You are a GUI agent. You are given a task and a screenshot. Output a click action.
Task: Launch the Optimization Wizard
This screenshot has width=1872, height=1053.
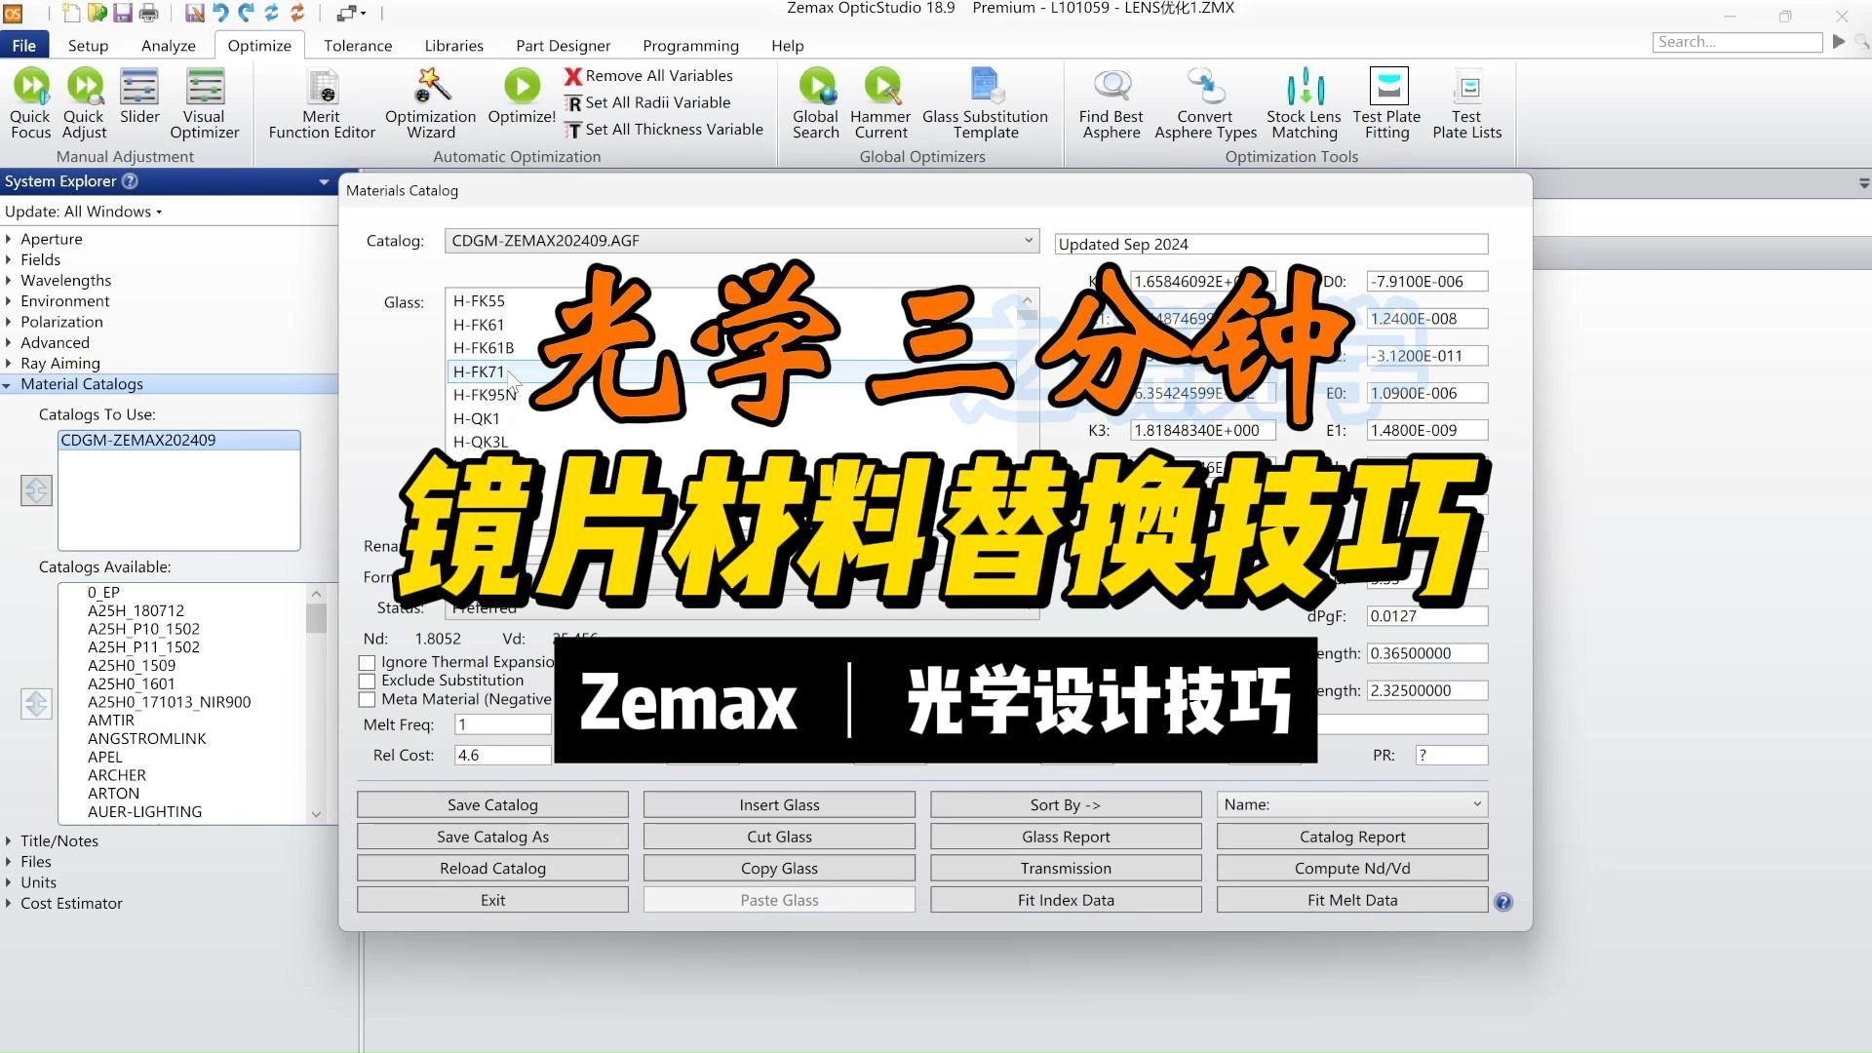pyautogui.click(x=429, y=102)
